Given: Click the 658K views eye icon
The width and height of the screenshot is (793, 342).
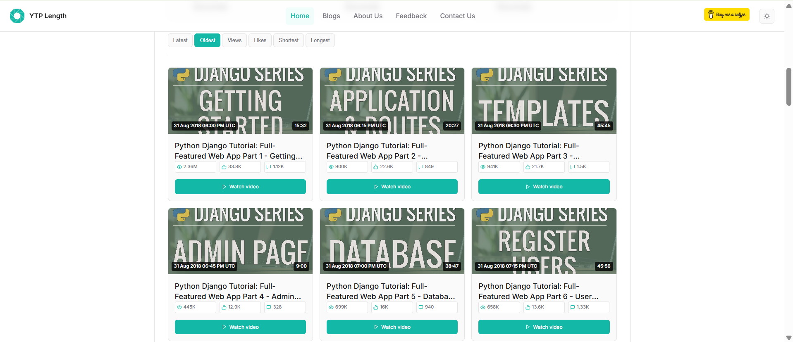Looking at the screenshot, I should click(483, 307).
